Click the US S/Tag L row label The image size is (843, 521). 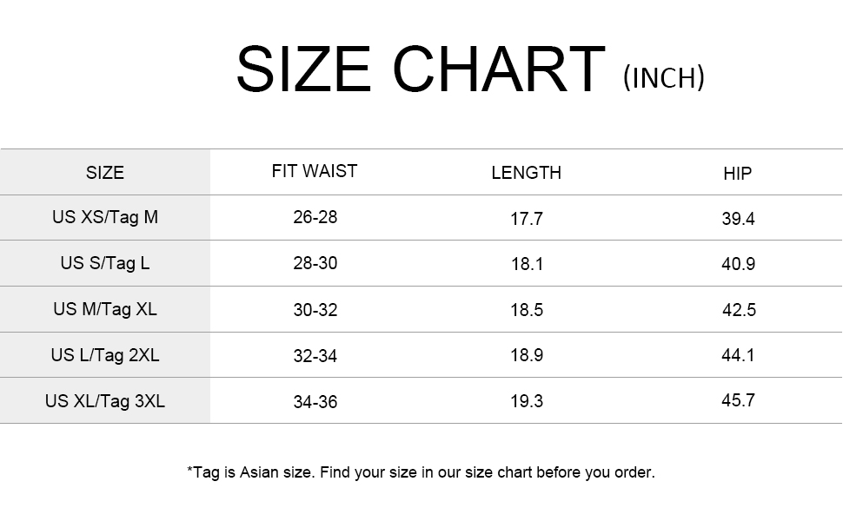pyautogui.click(x=105, y=262)
